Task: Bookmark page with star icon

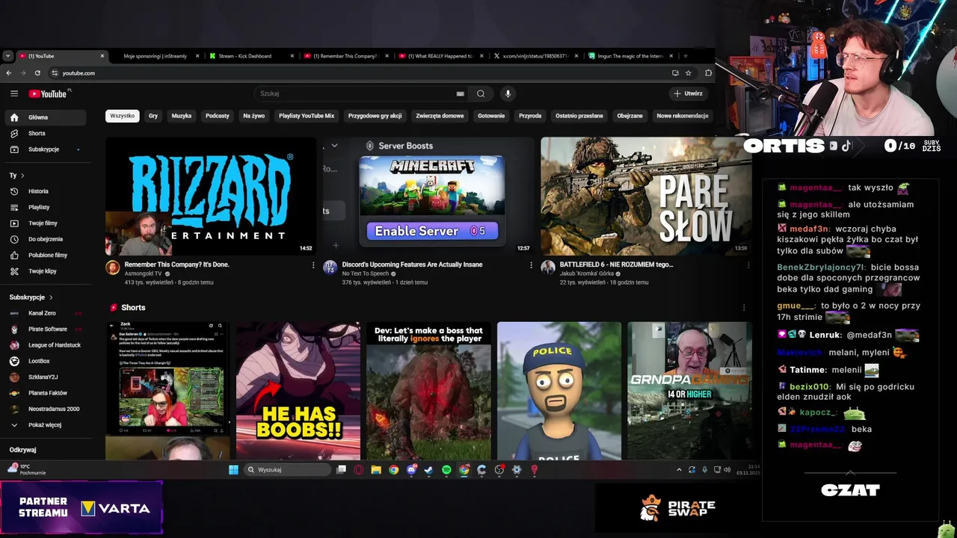Action: tap(688, 72)
